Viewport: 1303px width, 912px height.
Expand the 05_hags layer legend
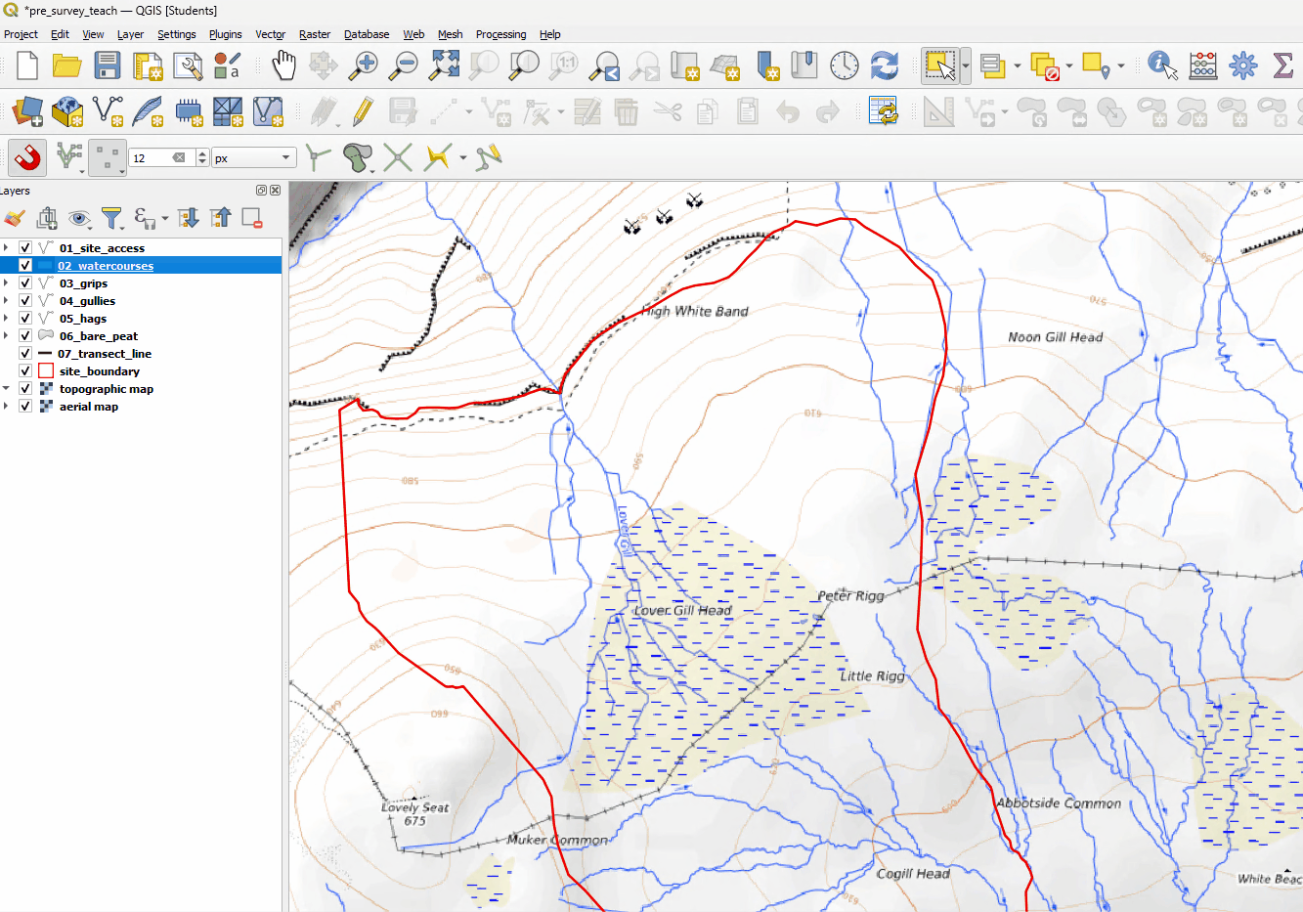(x=8, y=318)
